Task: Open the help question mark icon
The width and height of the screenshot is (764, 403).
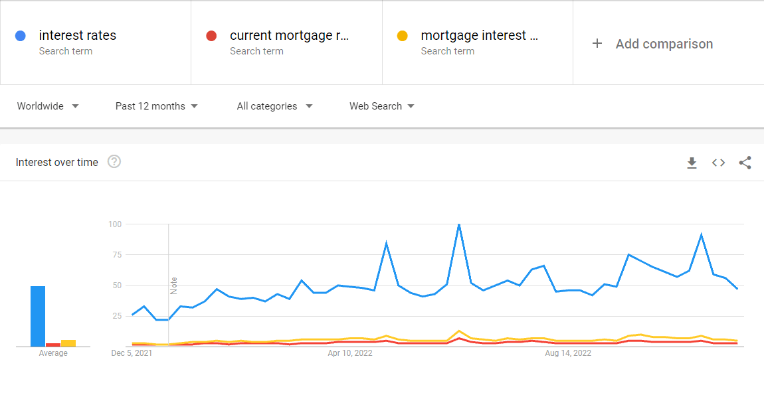Action: pyautogui.click(x=114, y=161)
